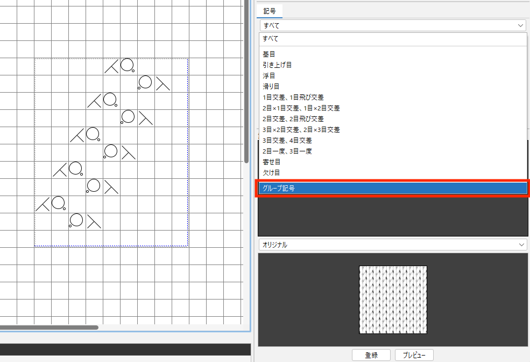This screenshot has width=530, height=362.
Task: Open the オリジナル dropdown
Action: [x=393, y=245]
